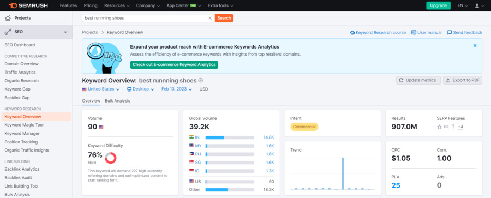This screenshot has height=198, width=491.
Task: Open the Keyword Research course link
Action: (378, 33)
